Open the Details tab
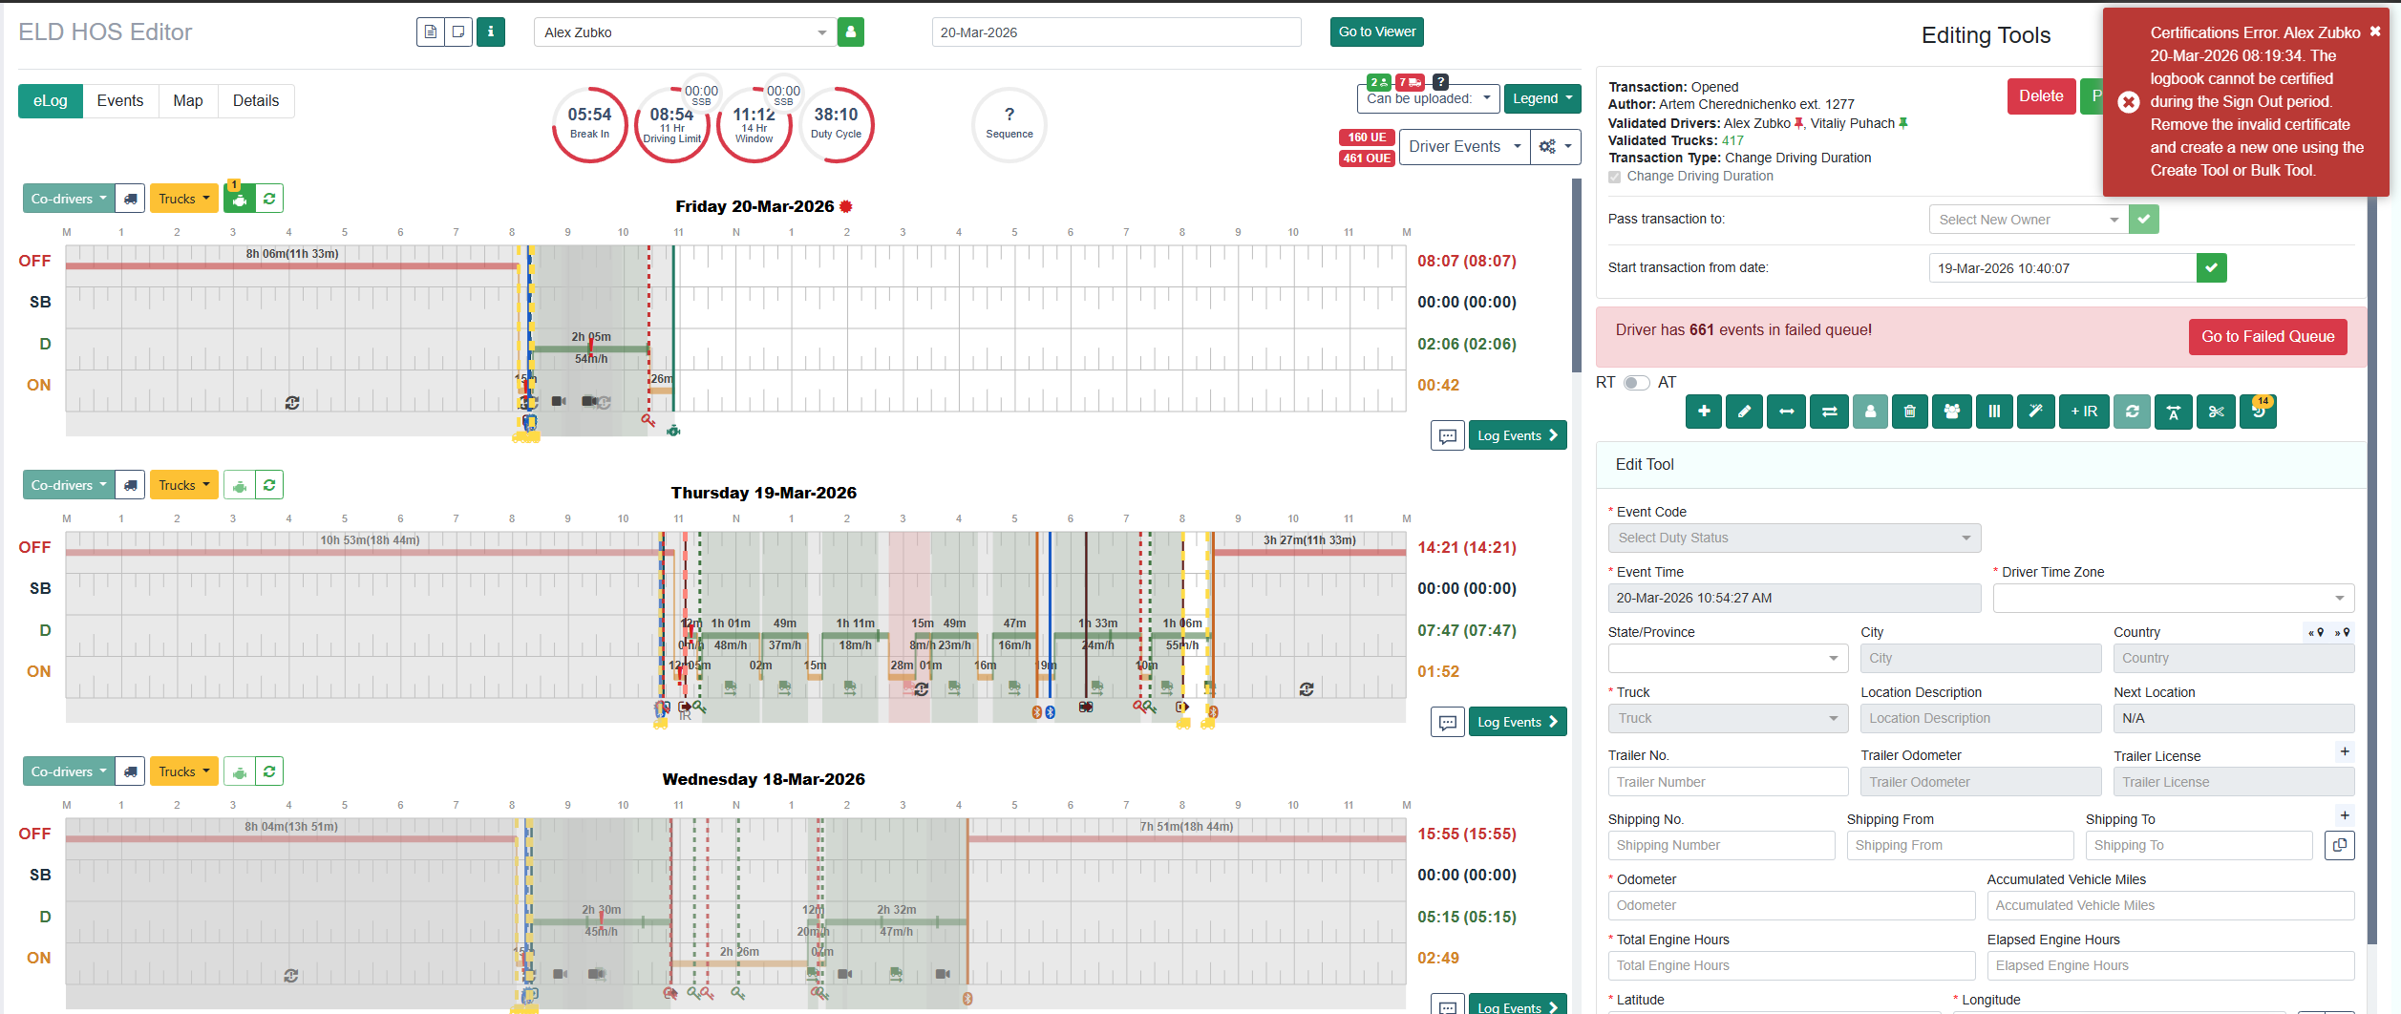The height and width of the screenshot is (1014, 2401). tap(256, 100)
